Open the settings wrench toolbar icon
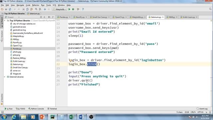The height and width of the screenshot is (120, 213). click(x=78, y=9)
